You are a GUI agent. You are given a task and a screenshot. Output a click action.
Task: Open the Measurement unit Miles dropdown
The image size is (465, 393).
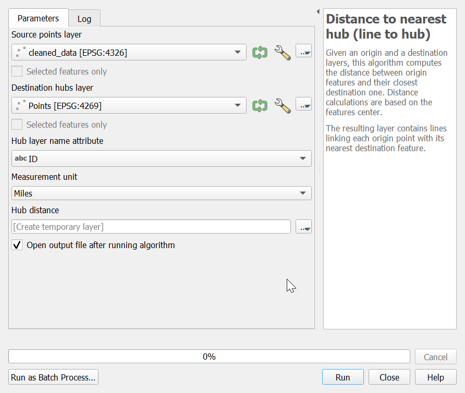[x=161, y=193]
